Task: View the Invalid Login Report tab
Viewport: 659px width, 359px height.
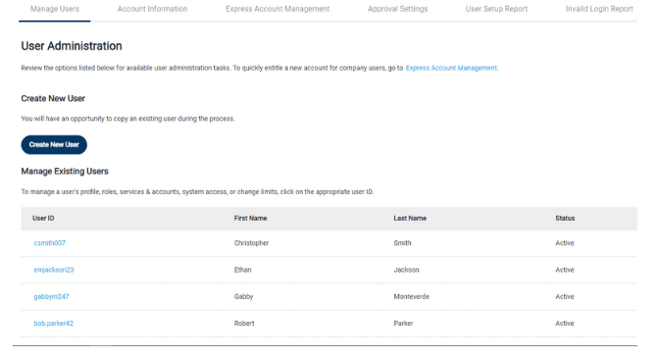Action: pos(599,9)
